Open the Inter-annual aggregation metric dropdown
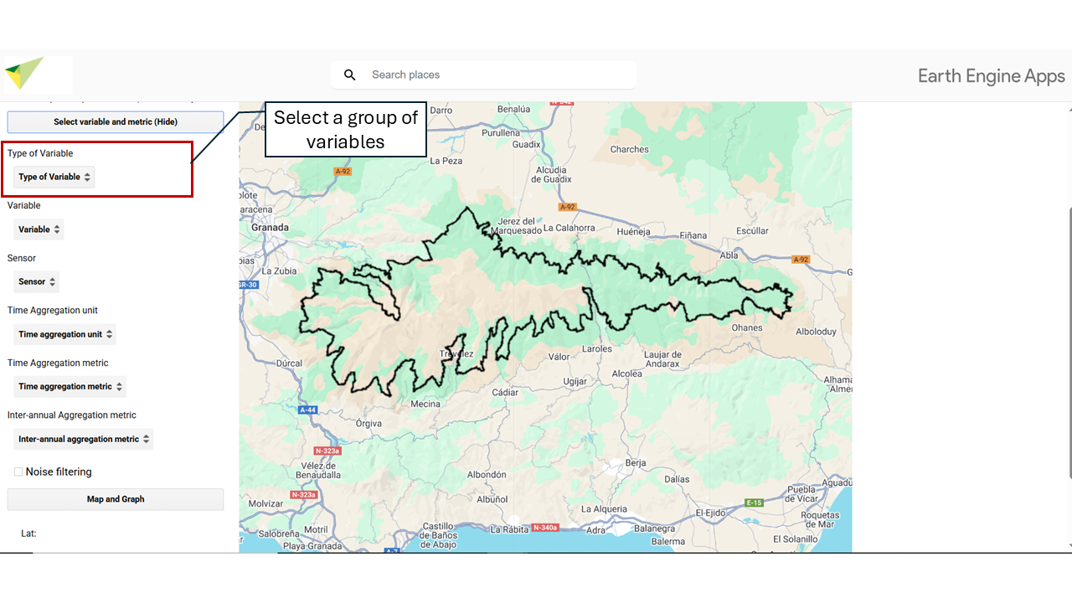This screenshot has height=603, width=1072. coord(84,439)
